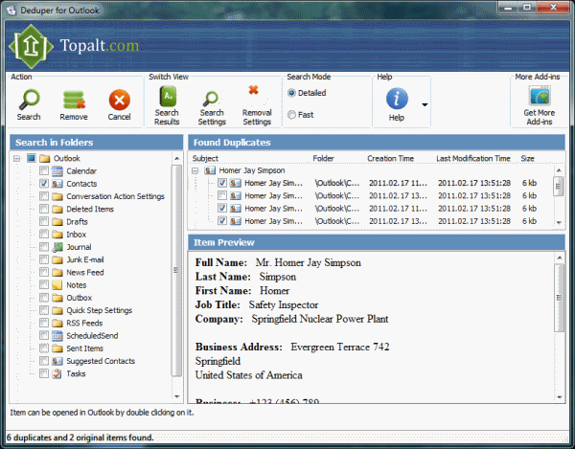575x449 pixels.
Task: Collapse the Homer Jay Simpson duplicate group
Action: [x=196, y=170]
